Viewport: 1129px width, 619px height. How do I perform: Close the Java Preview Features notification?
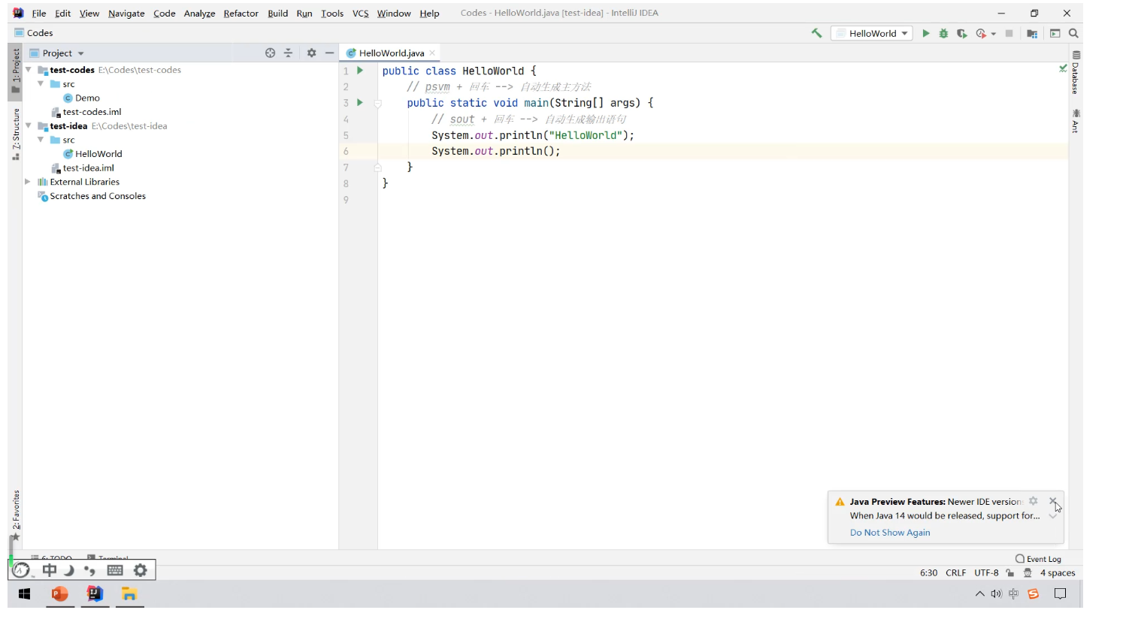coord(1052,501)
